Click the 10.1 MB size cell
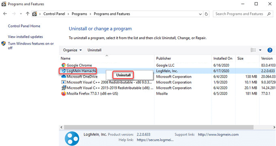The image size is (276, 146). click(251, 82)
